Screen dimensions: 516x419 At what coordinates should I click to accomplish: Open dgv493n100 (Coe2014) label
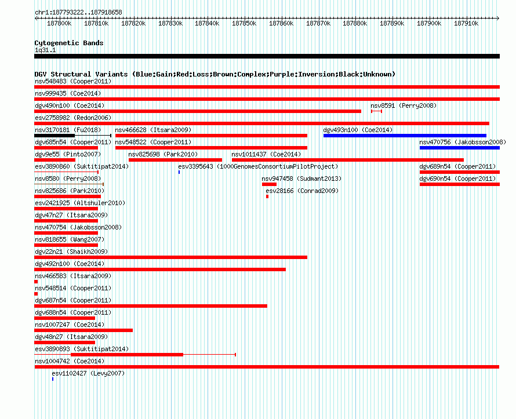(358, 130)
